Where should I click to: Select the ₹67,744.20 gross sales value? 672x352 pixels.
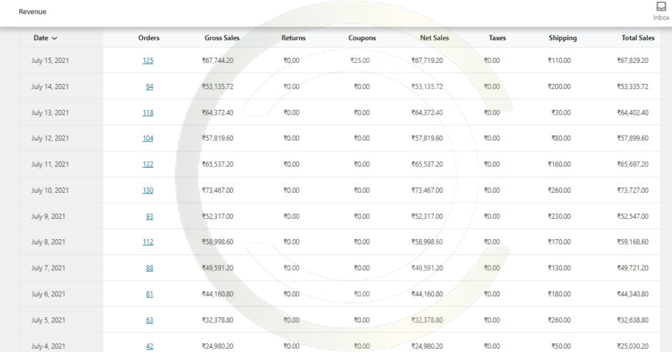[218, 60]
